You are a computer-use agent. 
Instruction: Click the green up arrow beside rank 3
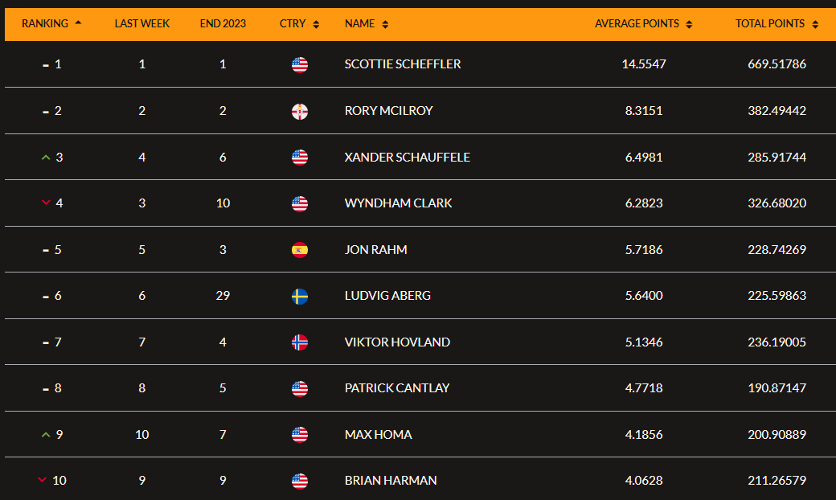tap(46, 158)
